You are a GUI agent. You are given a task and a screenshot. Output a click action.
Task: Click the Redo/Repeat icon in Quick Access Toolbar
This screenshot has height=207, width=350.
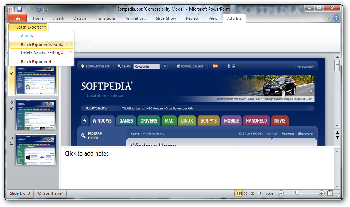pos(39,10)
